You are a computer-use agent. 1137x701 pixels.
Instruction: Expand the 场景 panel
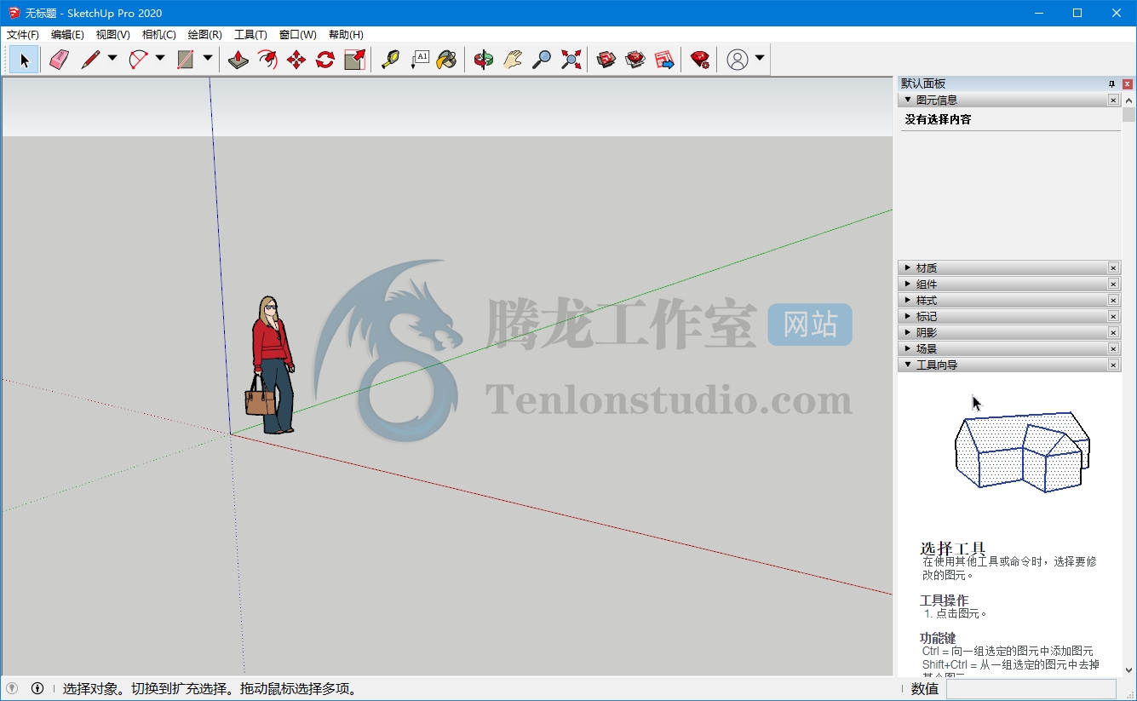click(x=908, y=348)
